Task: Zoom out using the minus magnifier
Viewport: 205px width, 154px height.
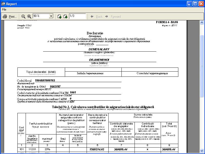Action: coord(23,16)
